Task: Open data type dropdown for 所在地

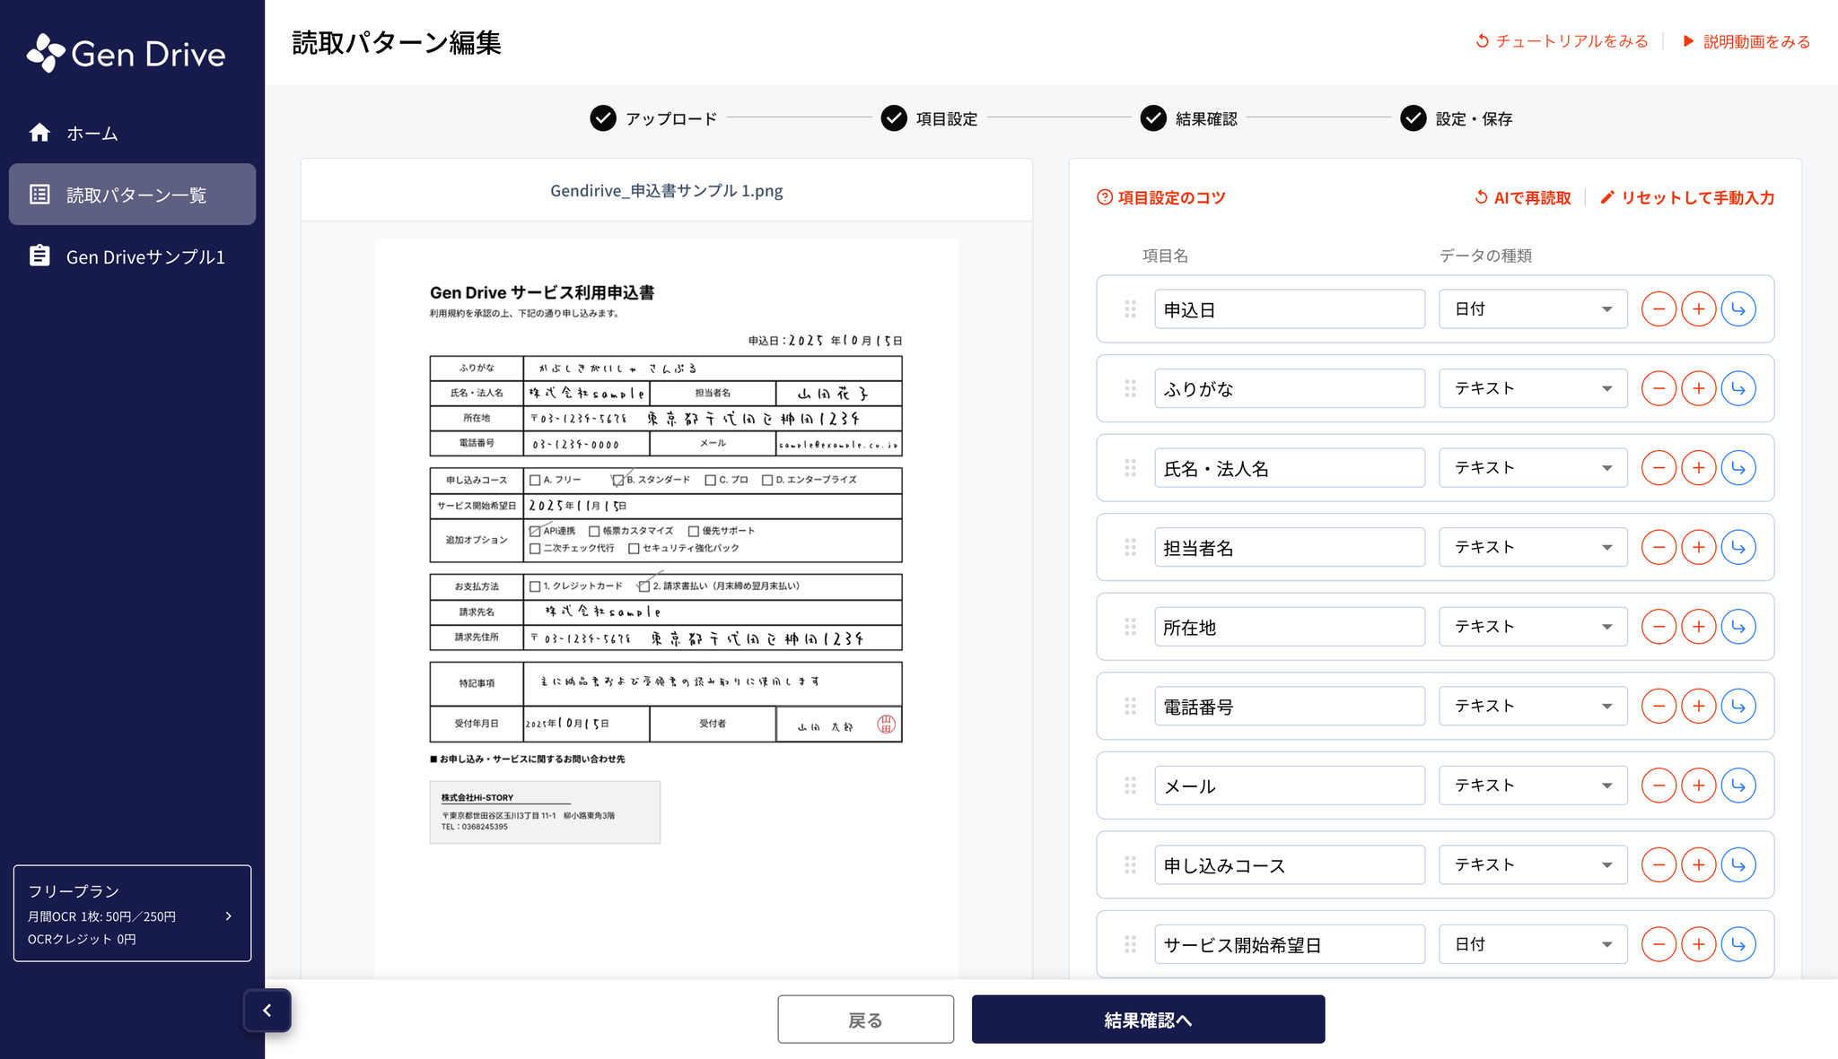Action: (1533, 627)
